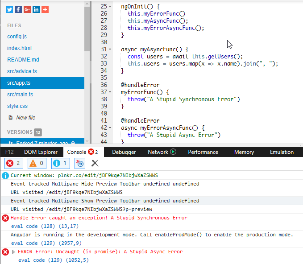Collapse the code fold at line 25

pyautogui.click(x=110, y=6)
